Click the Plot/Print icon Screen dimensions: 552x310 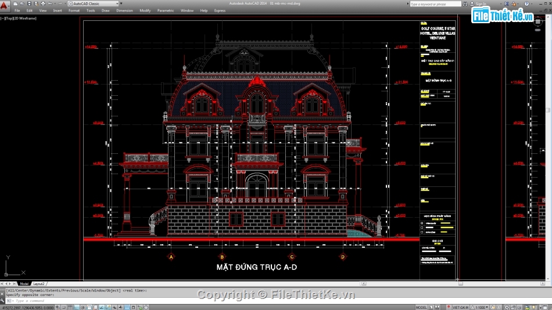click(43, 3)
